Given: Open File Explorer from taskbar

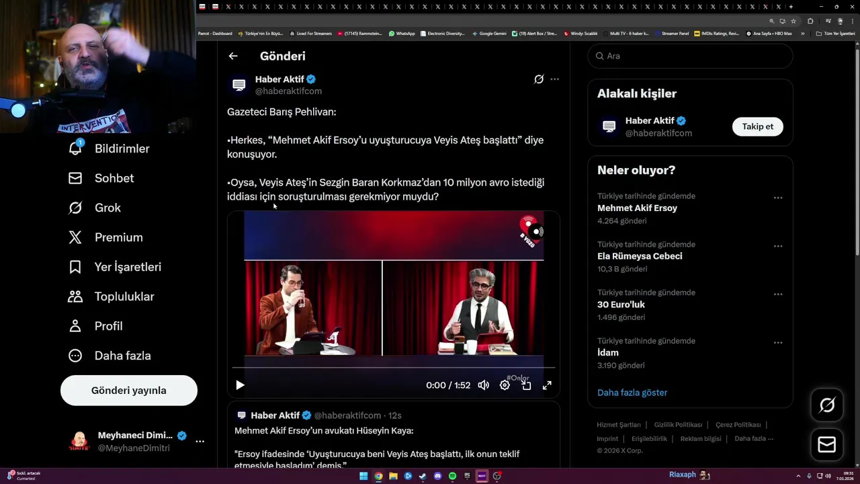Looking at the screenshot, I should point(393,476).
